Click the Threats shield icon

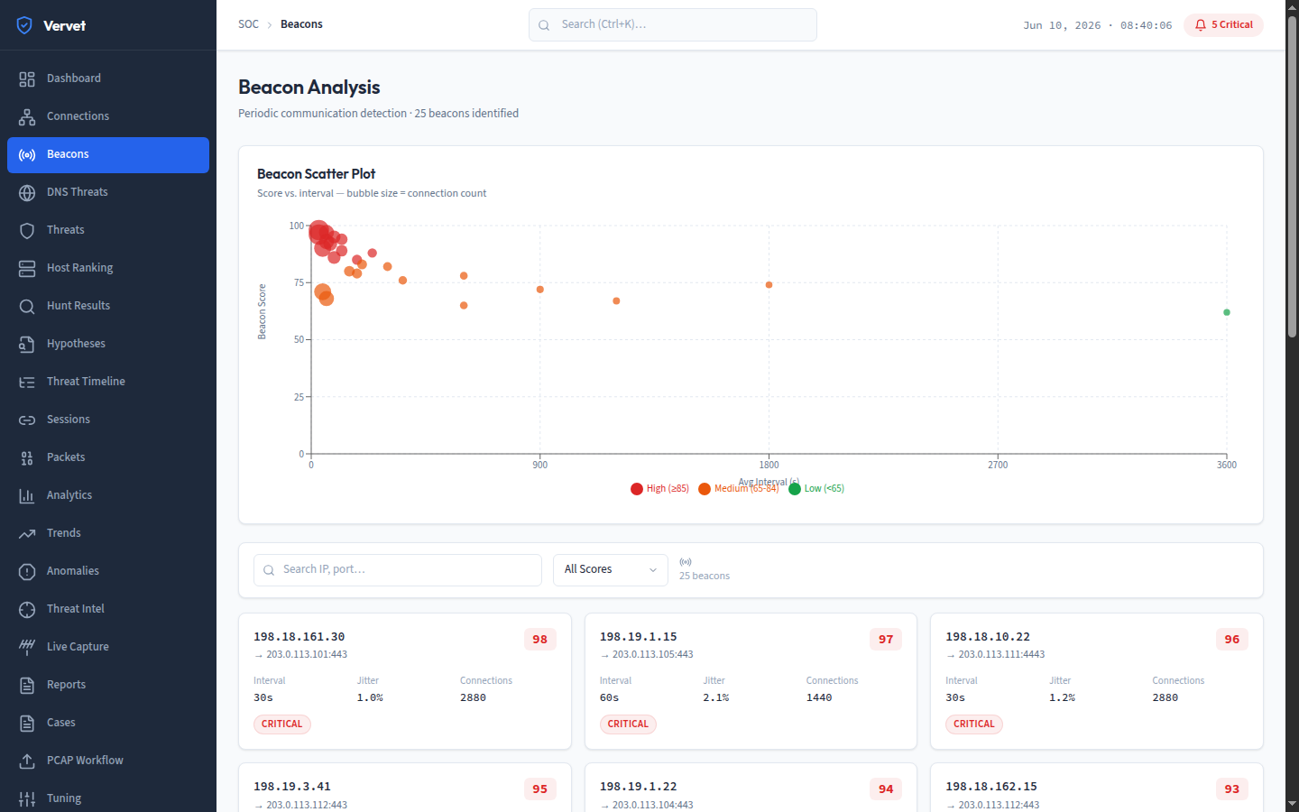[27, 230]
